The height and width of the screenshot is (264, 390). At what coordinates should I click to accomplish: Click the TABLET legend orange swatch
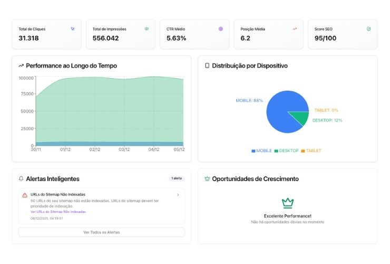tap(303, 151)
